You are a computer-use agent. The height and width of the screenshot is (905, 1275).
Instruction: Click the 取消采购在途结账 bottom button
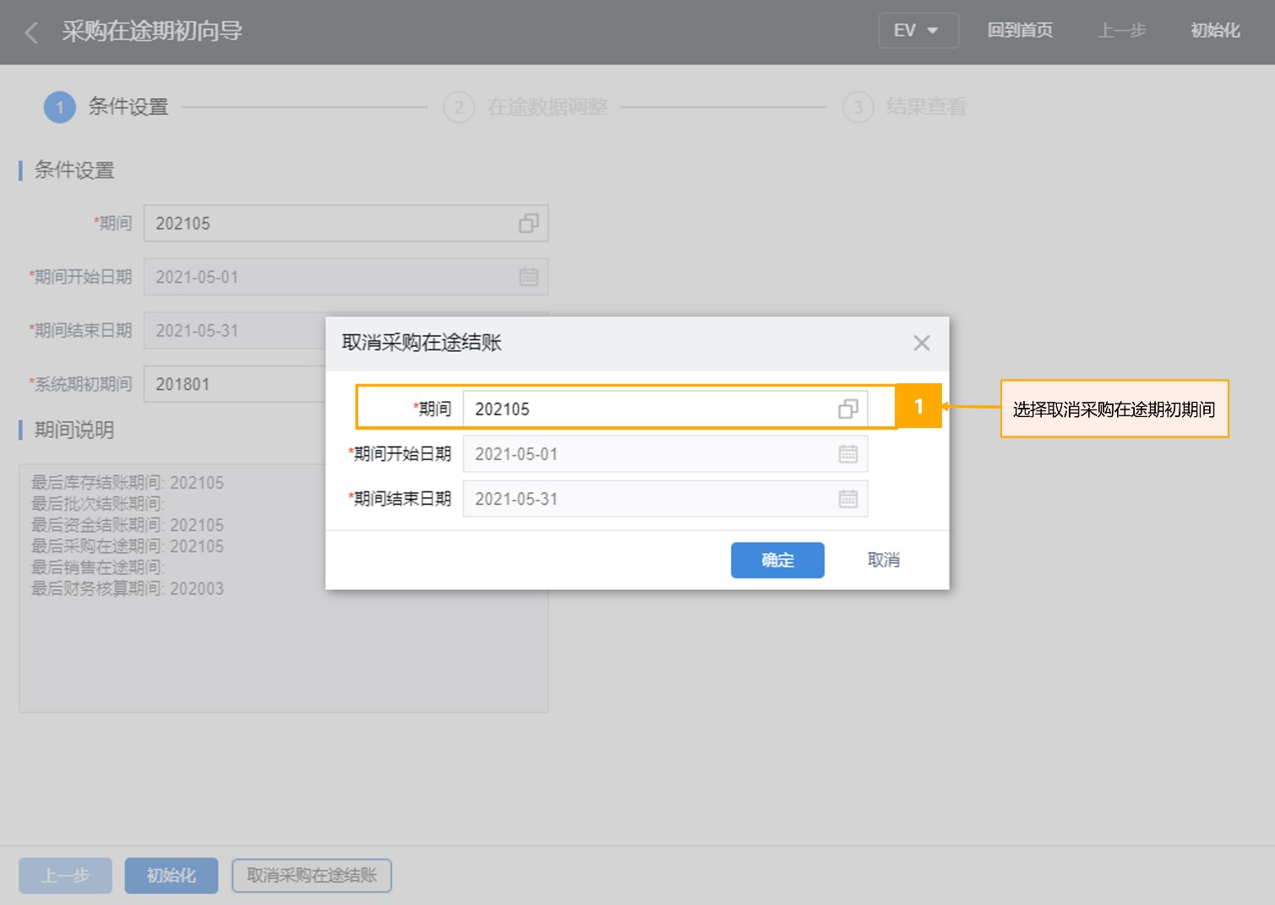(312, 875)
